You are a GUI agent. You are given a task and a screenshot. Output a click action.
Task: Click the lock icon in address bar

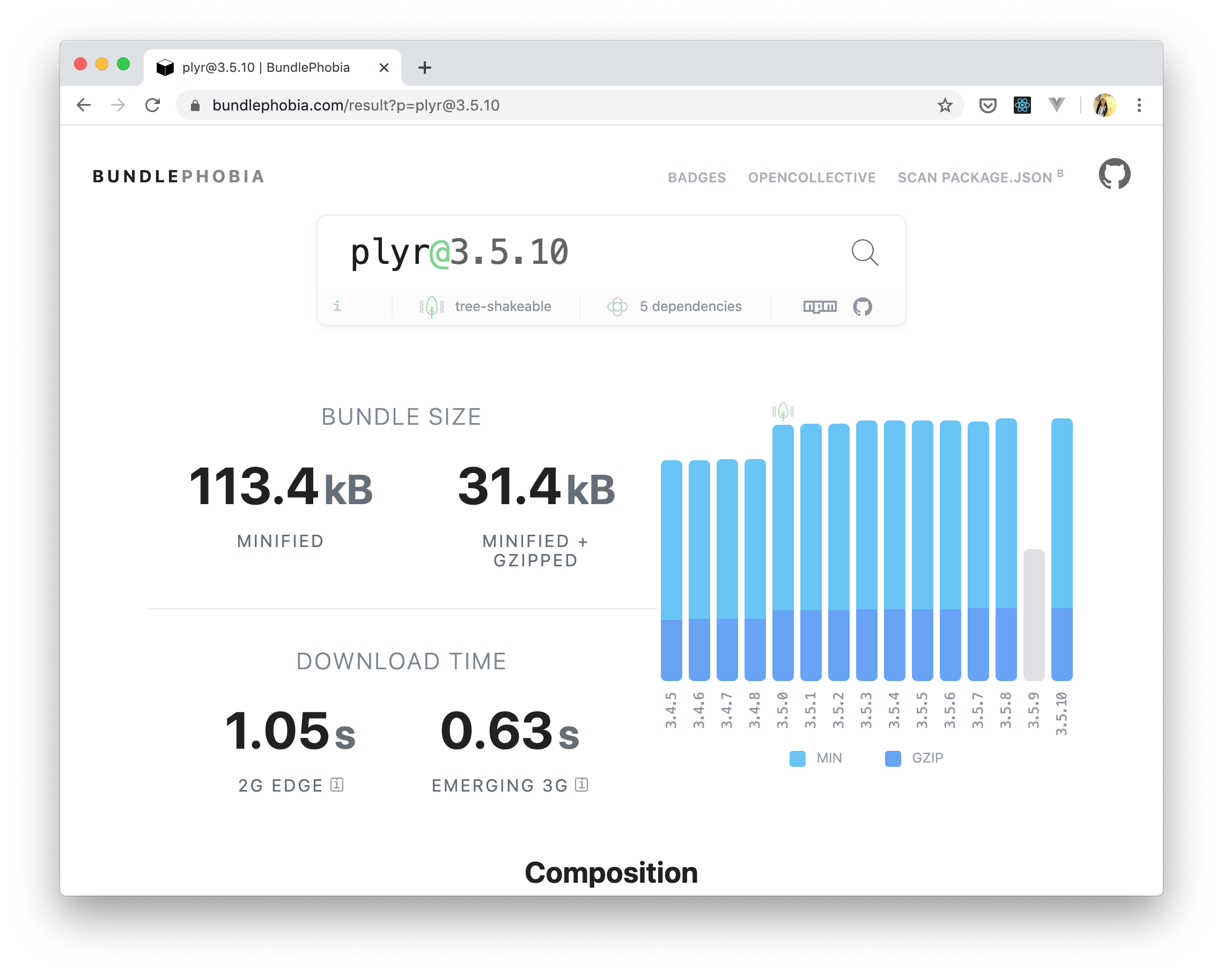(x=195, y=106)
